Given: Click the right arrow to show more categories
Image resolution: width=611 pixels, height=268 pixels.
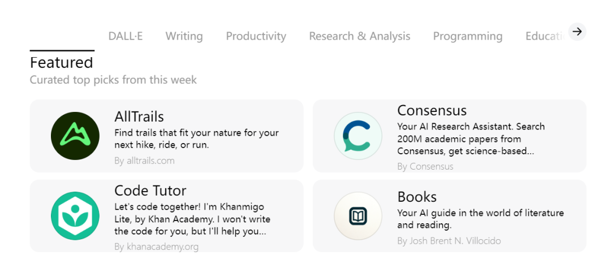Looking at the screenshot, I should [x=577, y=32].
